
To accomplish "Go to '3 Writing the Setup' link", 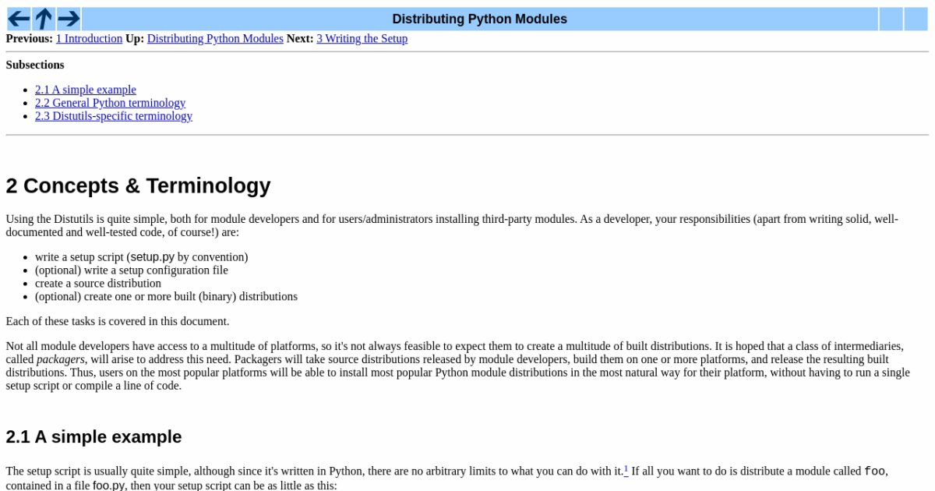I will click(362, 39).
